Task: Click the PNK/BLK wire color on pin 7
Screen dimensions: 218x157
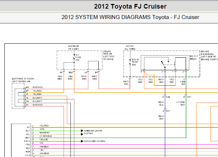Action: click(x=44, y=147)
